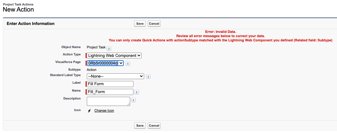Click into the Name field with Fill_Form

point(110,92)
